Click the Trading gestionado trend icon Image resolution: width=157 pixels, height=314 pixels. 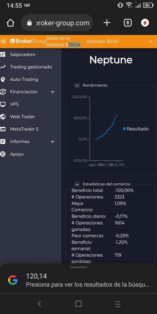click(x=3, y=67)
